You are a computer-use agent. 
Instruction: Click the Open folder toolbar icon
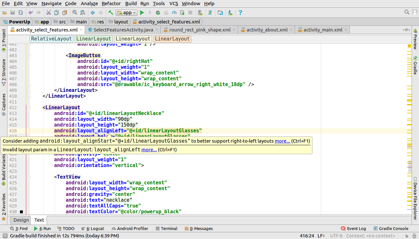[x=5, y=13]
